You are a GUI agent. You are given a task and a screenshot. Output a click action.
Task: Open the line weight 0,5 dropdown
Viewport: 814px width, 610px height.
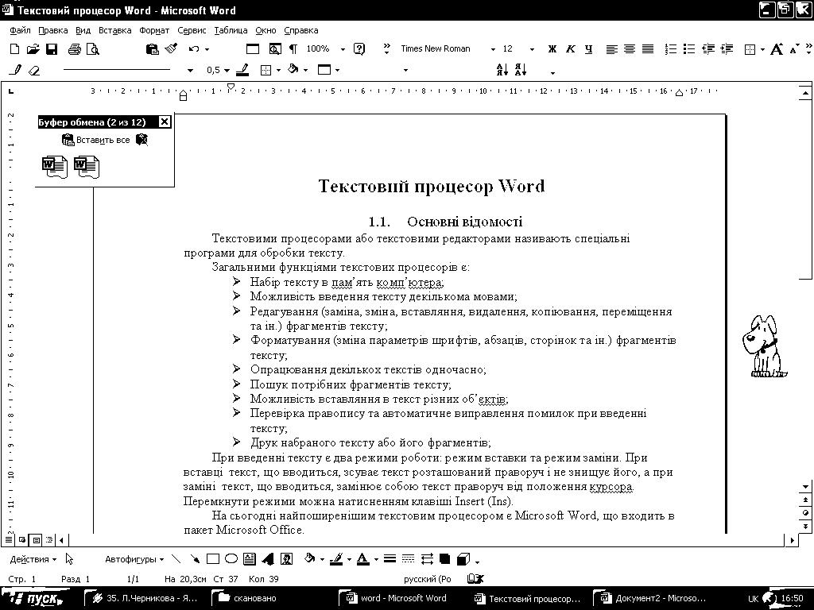pyautogui.click(x=227, y=71)
